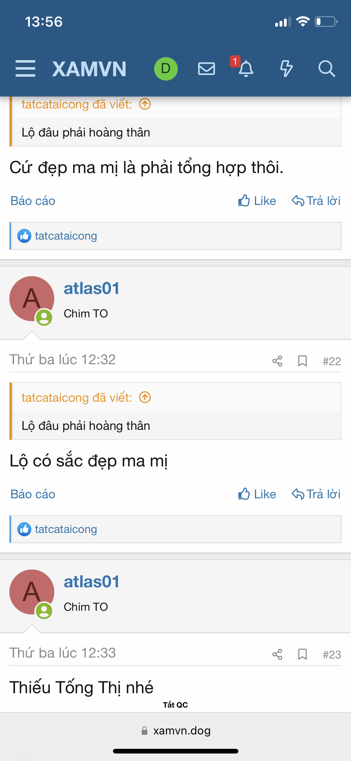Report post #22 with Báo cáo link

point(32,494)
